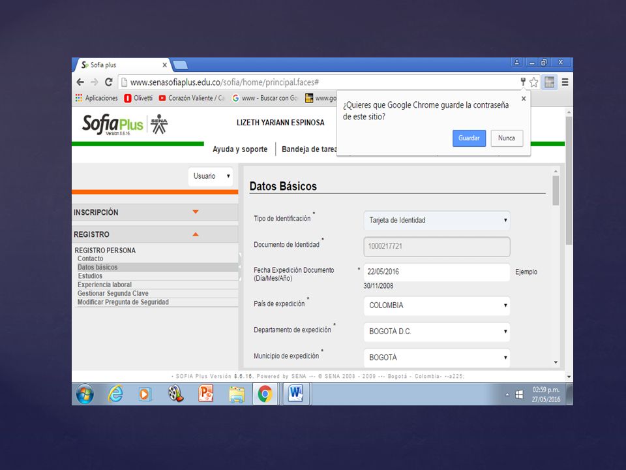Image resolution: width=626 pixels, height=470 pixels.
Task: Click the Documento de Identidad field
Action: coord(437,247)
